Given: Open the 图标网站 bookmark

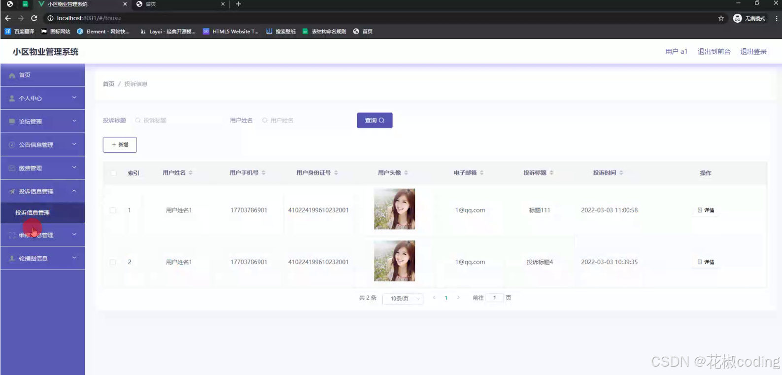Looking at the screenshot, I should point(56,32).
